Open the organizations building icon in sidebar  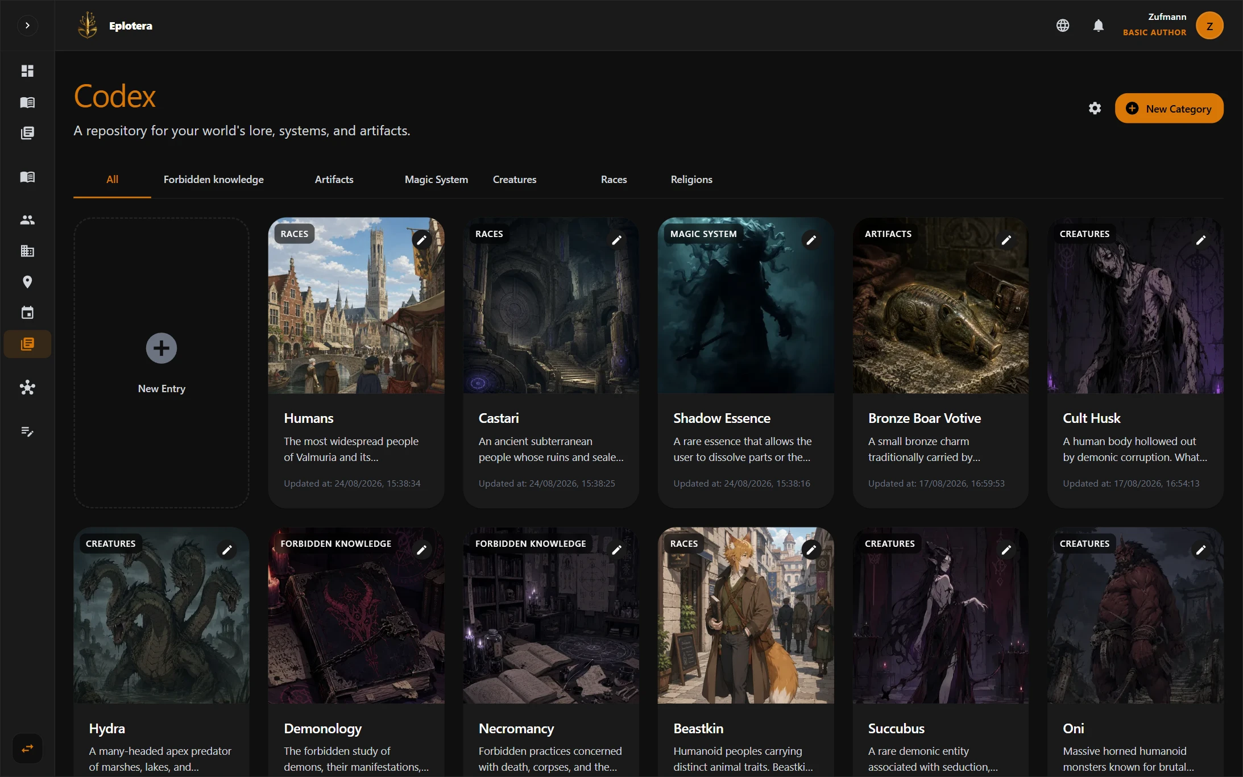tap(27, 251)
